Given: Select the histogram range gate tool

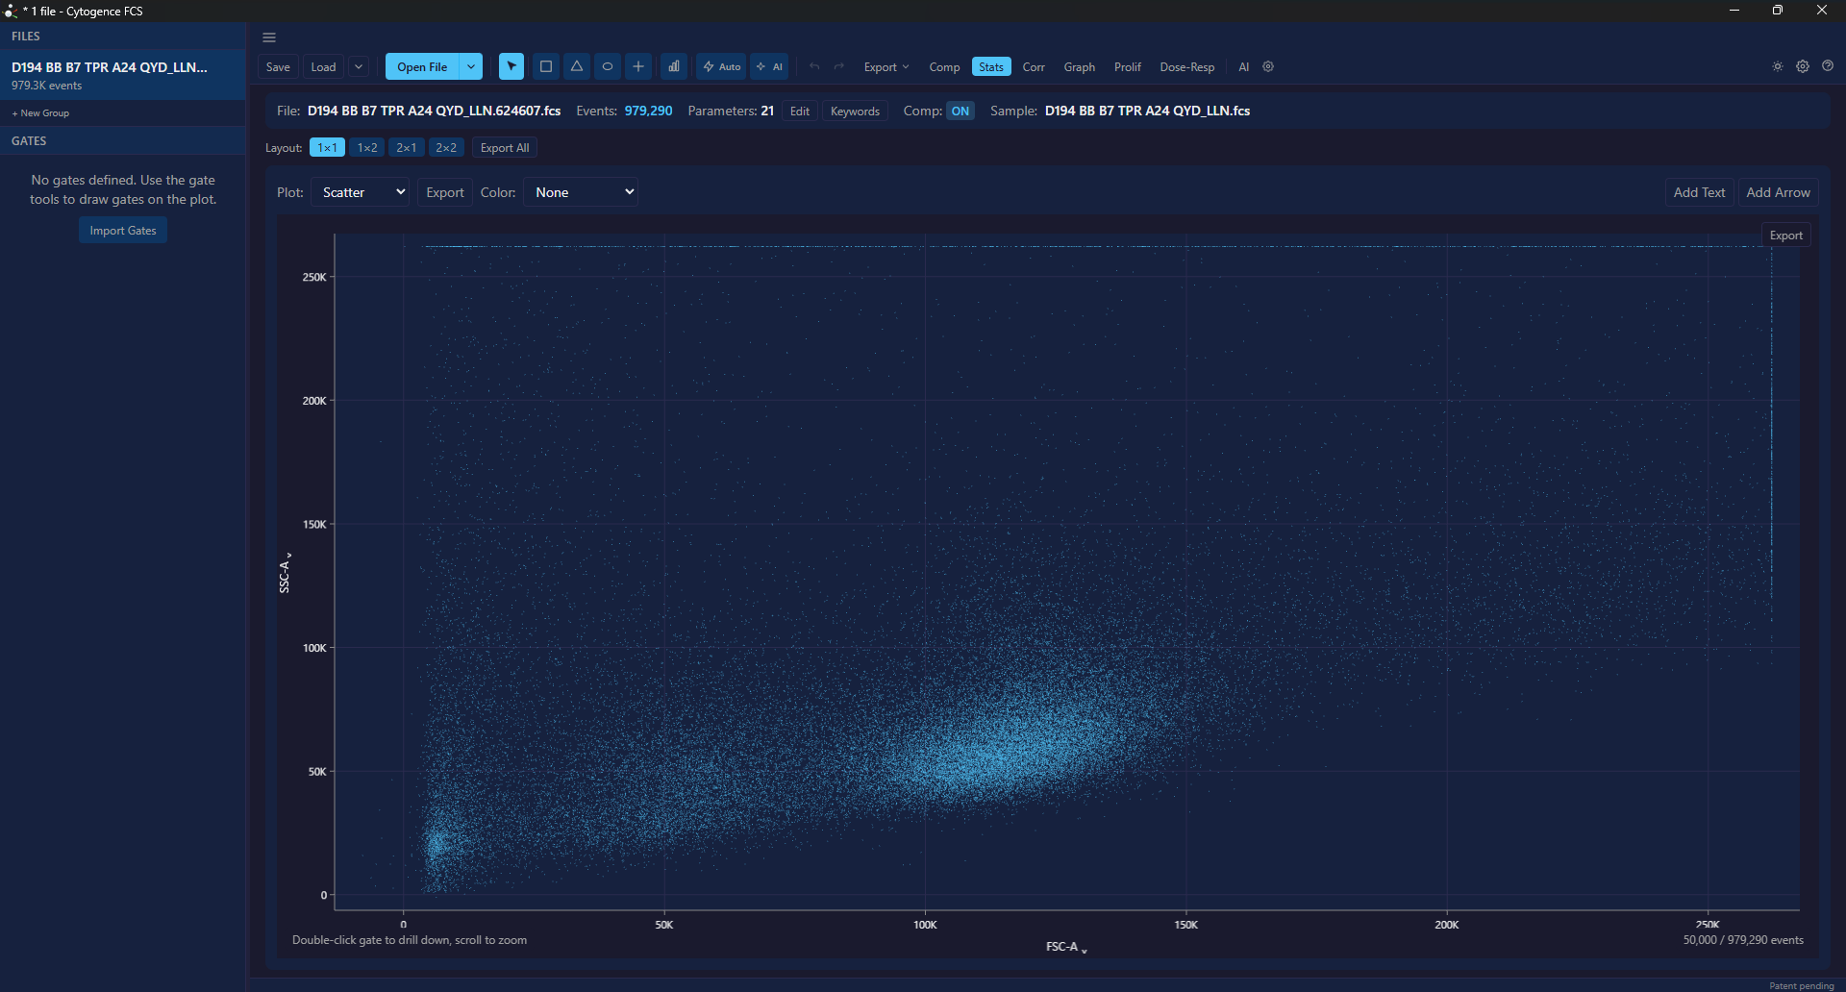Looking at the screenshot, I should [x=674, y=66].
